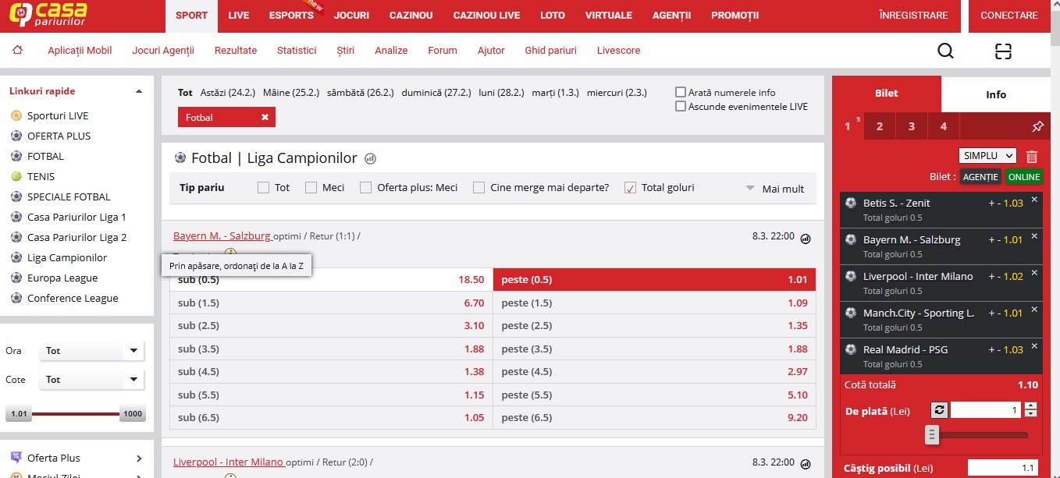
Task: Click the OFERTA PLUS ball icon
Action: click(16, 136)
